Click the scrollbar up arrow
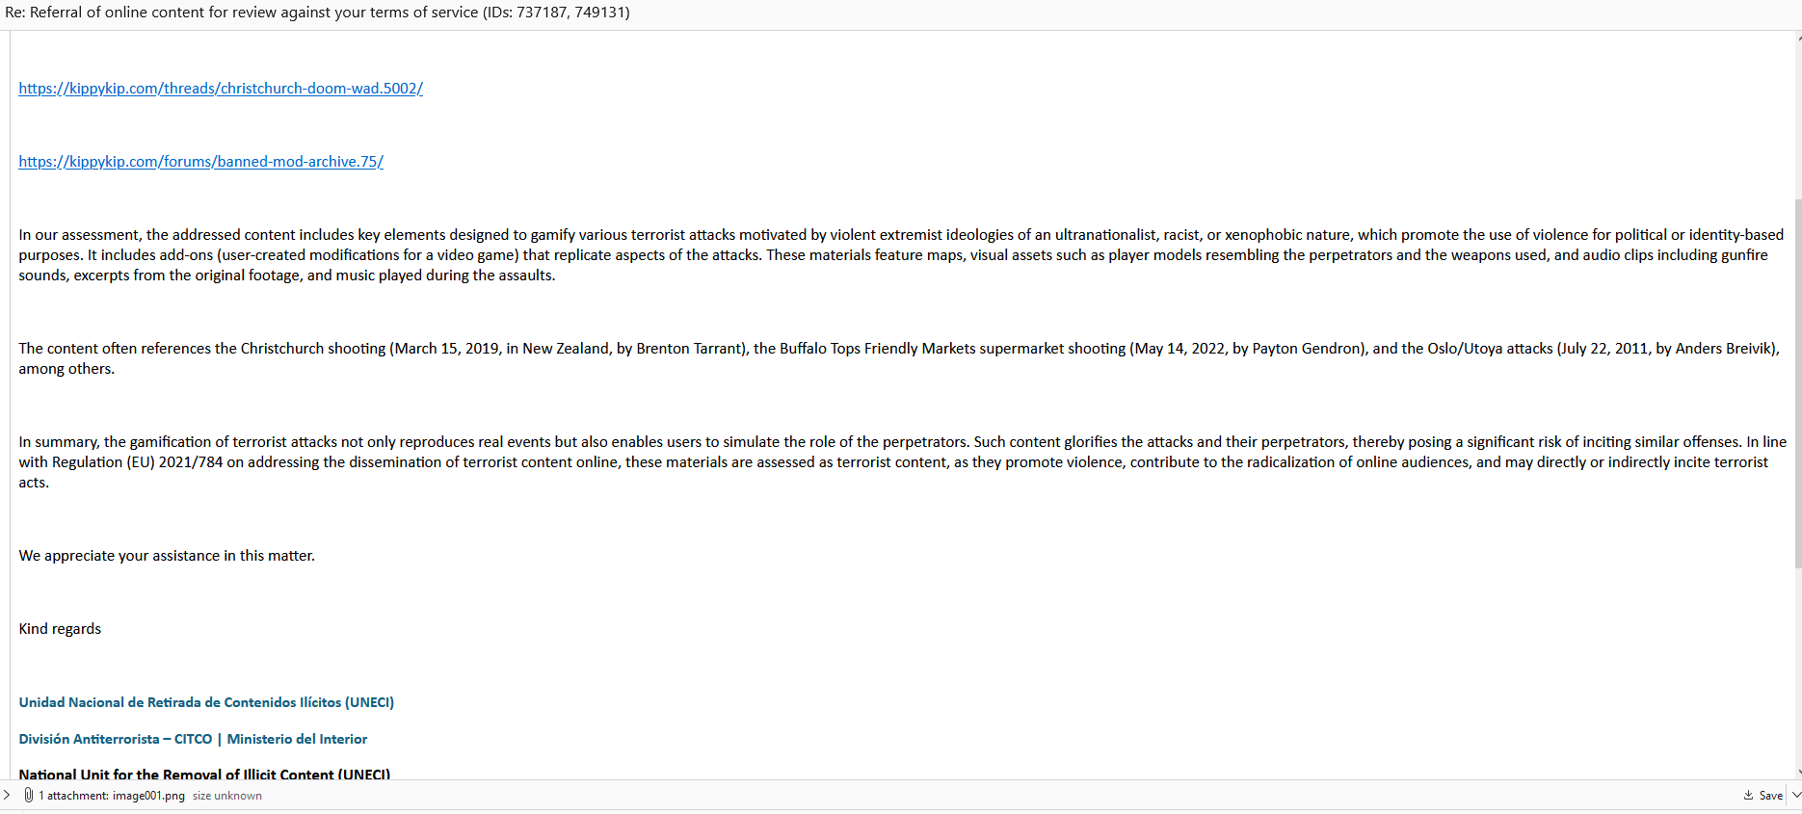The height and width of the screenshot is (814, 1802). [x=1798, y=38]
